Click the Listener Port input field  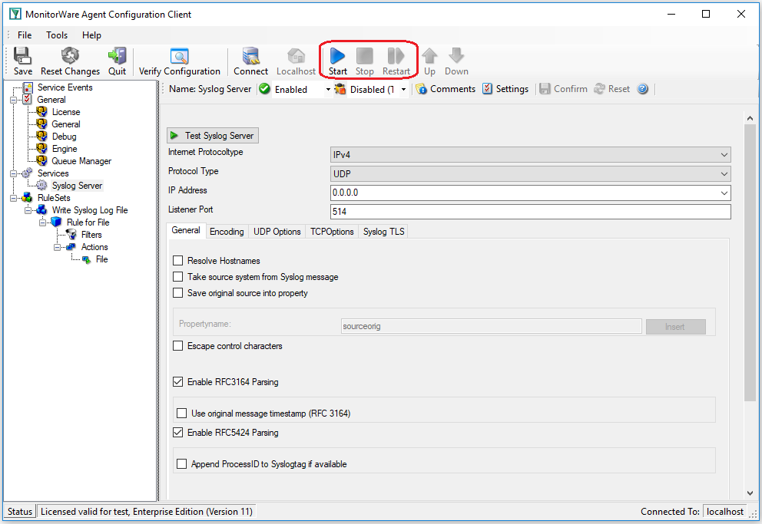(x=531, y=212)
